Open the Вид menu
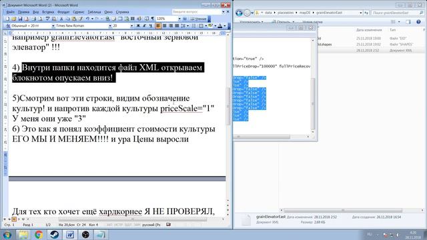 [35, 12]
